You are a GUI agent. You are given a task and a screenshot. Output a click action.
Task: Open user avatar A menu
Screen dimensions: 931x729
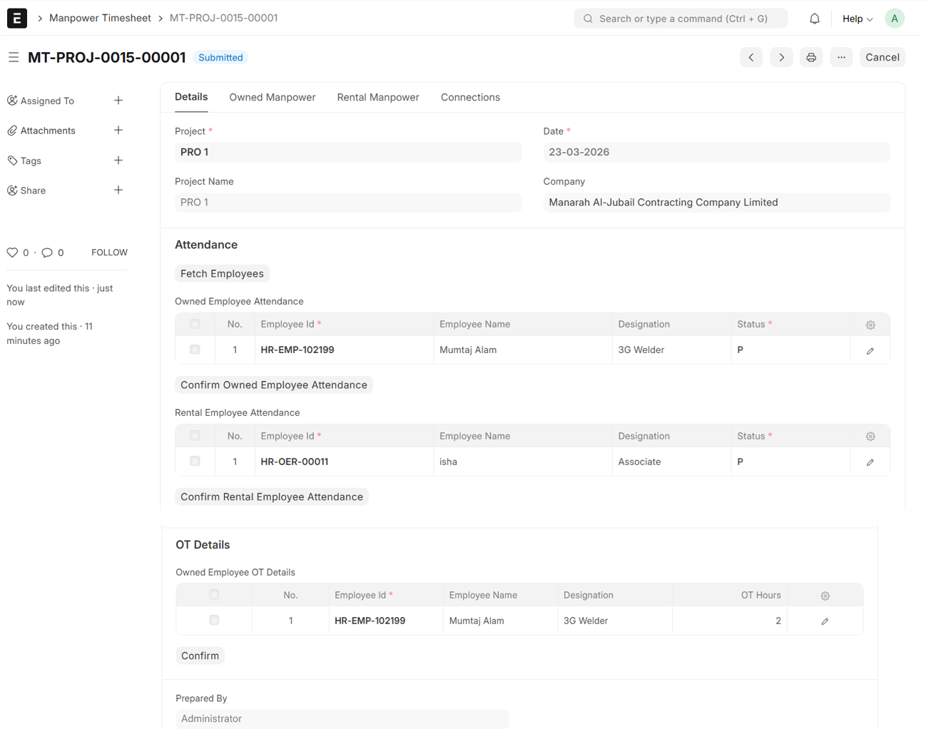tap(894, 19)
